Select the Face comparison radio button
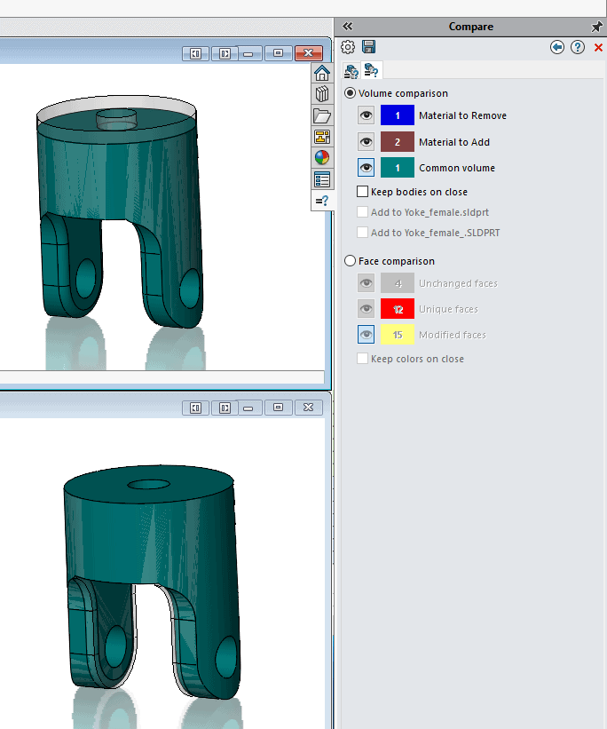The image size is (607, 729). coord(351,261)
